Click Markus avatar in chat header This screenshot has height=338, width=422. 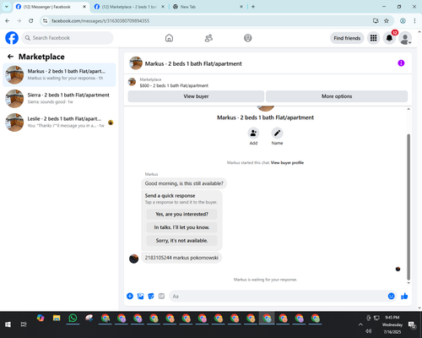[136, 63]
